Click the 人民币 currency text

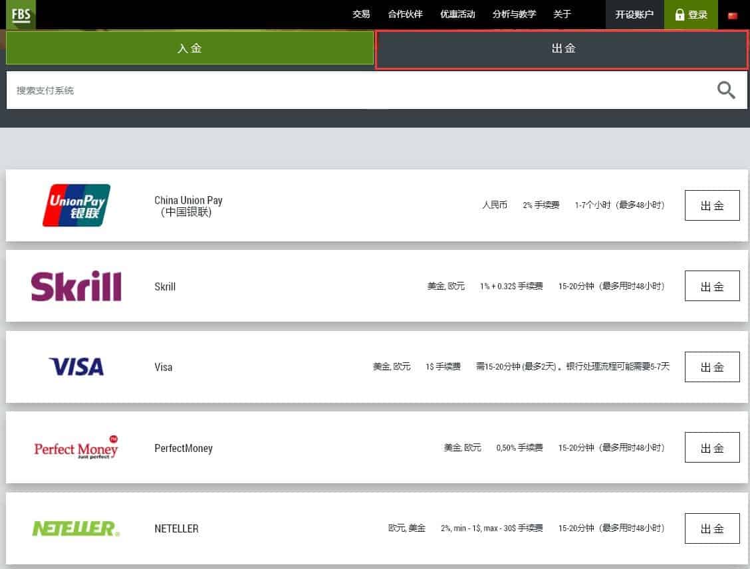tap(495, 205)
